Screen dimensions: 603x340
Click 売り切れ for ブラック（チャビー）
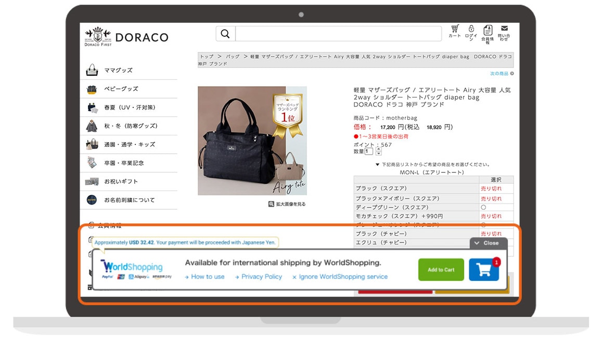491,234
